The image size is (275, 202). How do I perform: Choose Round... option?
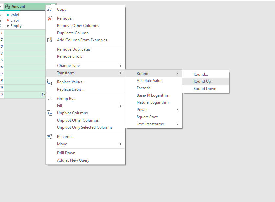coord(205,74)
